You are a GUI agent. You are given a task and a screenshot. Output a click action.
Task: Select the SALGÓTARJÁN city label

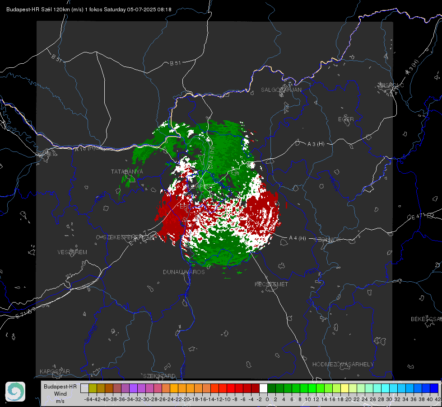pyautogui.click(x=281, y=90)
